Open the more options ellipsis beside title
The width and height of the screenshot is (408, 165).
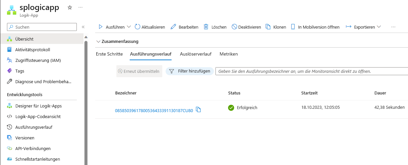coord(80,7)
